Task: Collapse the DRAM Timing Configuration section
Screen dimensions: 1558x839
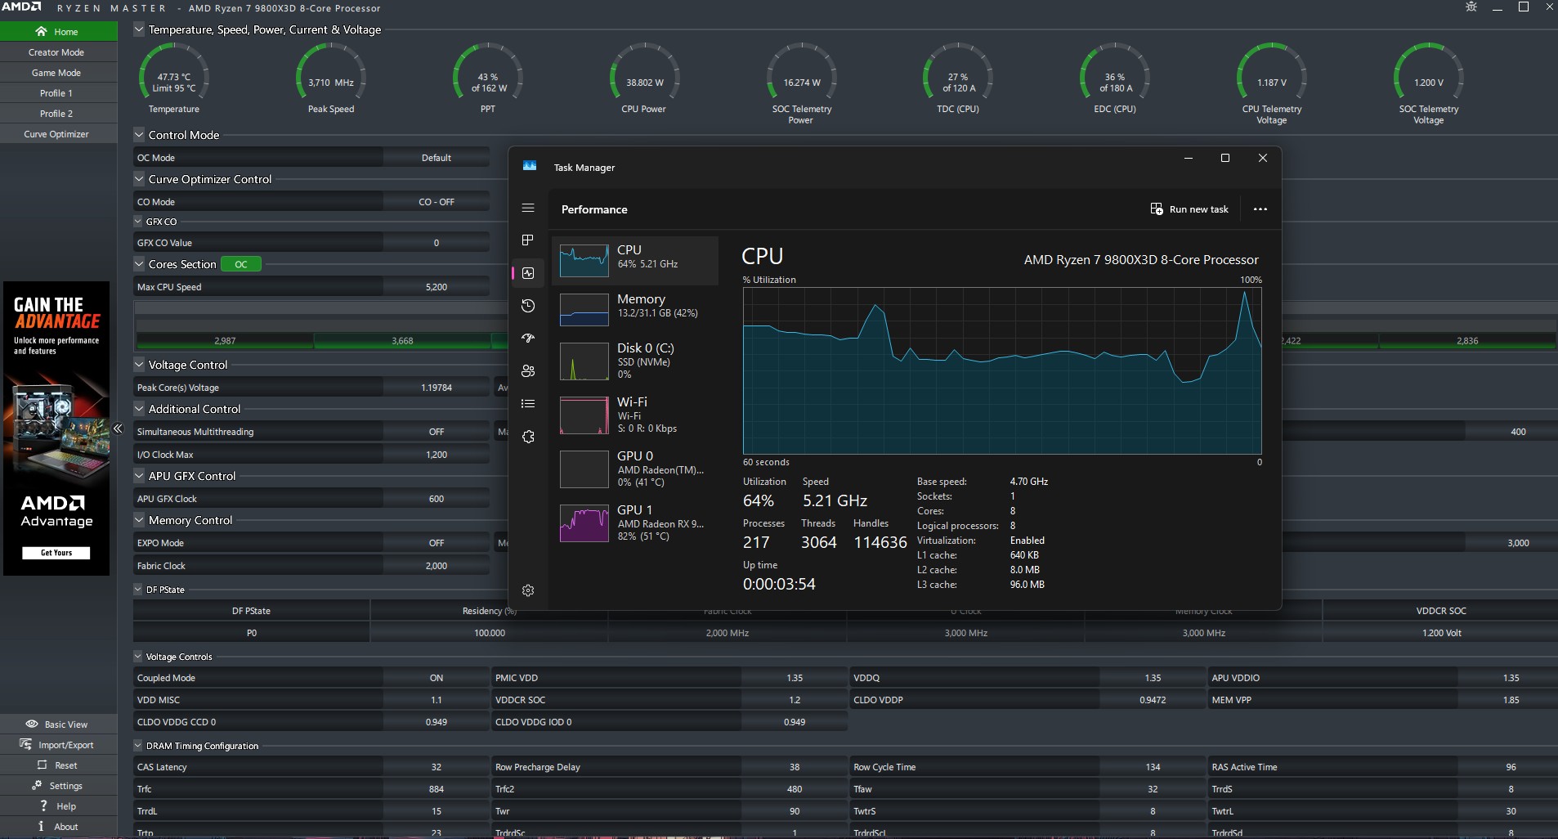Action: (x=138, y=746)
